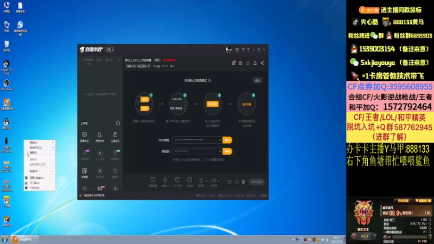Click the live companion taskbar button
Image resolution: width=434 pixels, height=244 pixels.
click(24, 240)
